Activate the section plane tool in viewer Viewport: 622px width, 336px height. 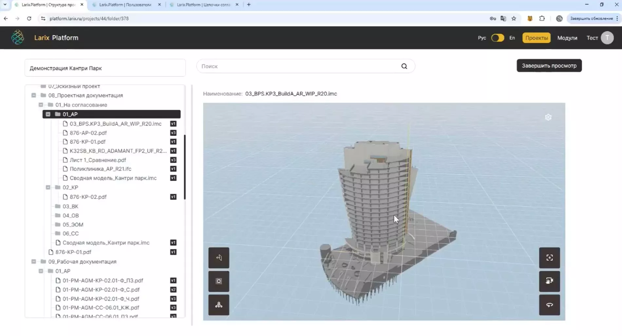(218, 258)
